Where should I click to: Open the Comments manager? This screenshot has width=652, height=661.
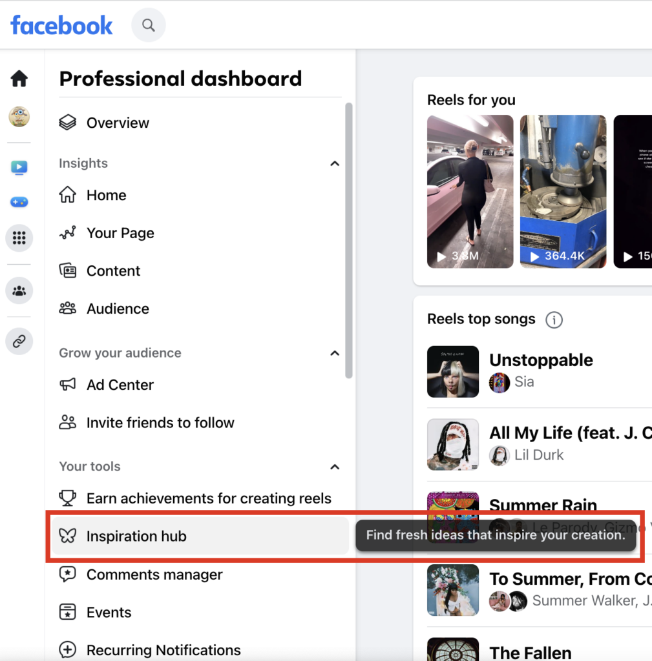point(155,575)
